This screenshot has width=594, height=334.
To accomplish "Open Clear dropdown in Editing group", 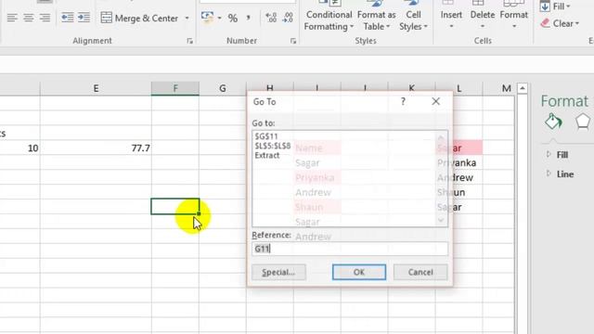I will pos(560,23).
